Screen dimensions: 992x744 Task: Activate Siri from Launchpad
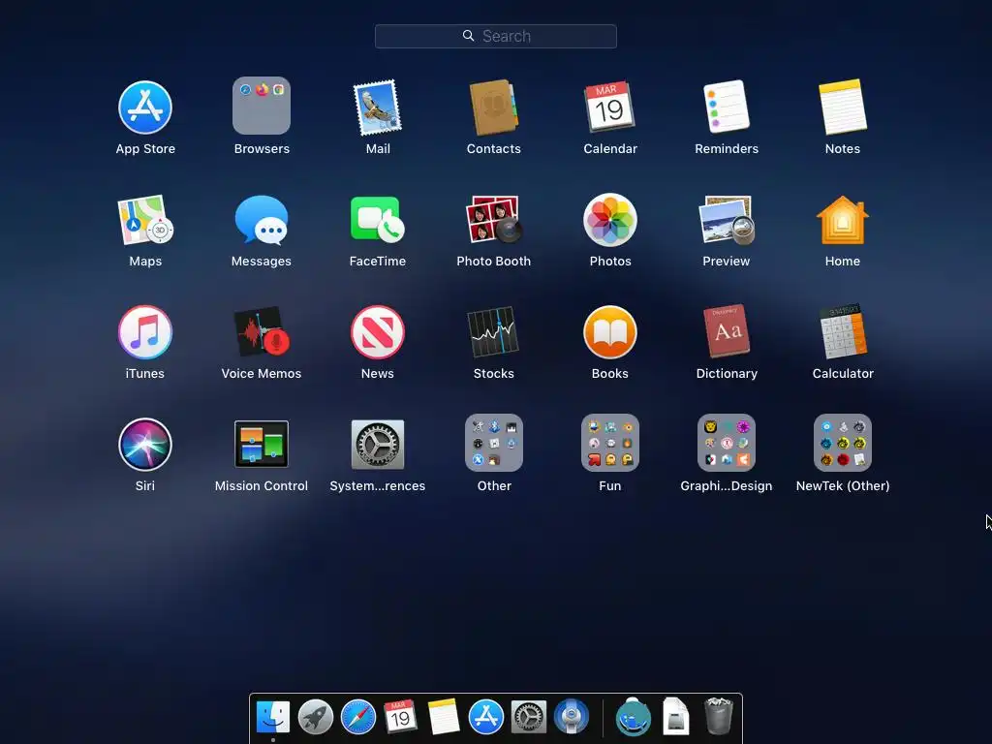pyautogui.click(x=145, y=444)
